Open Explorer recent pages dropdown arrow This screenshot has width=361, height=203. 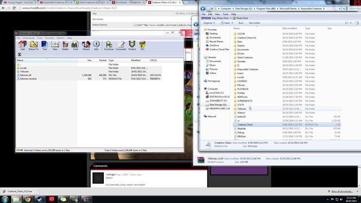tap(212, 9)
